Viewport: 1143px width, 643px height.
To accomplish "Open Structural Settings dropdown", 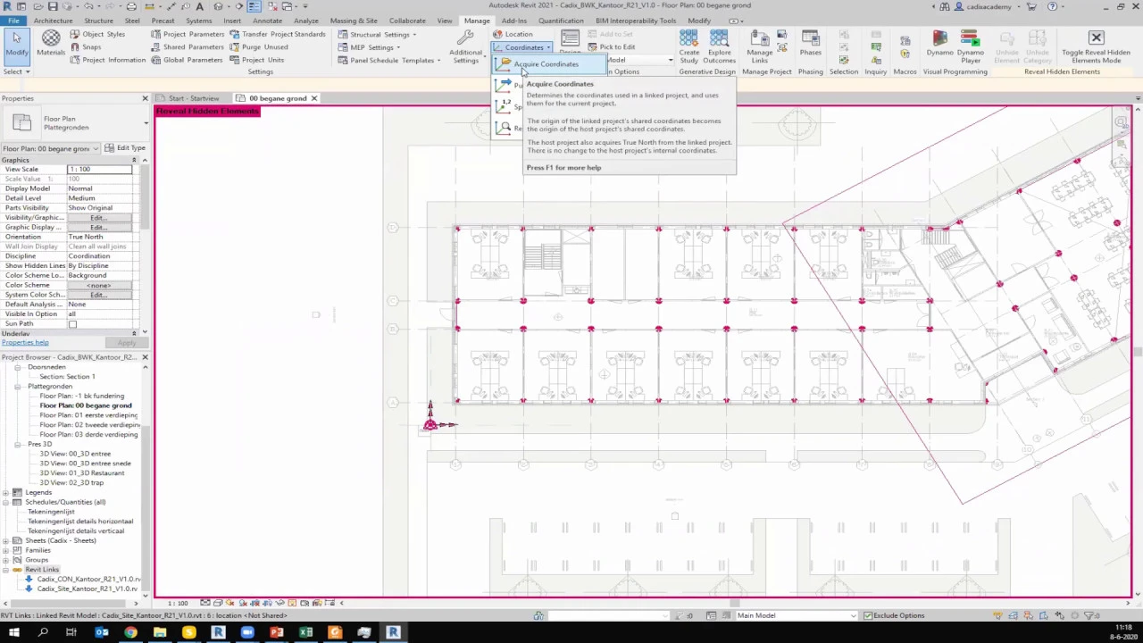I will (377, 34).
